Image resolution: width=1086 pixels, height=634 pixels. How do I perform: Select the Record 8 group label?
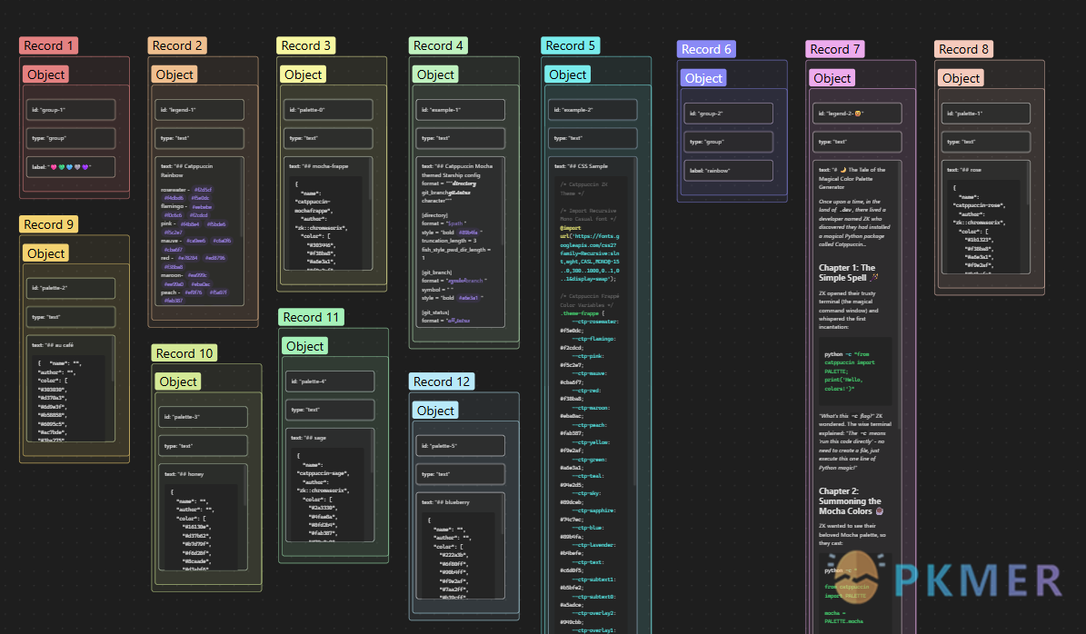point(964,49)
